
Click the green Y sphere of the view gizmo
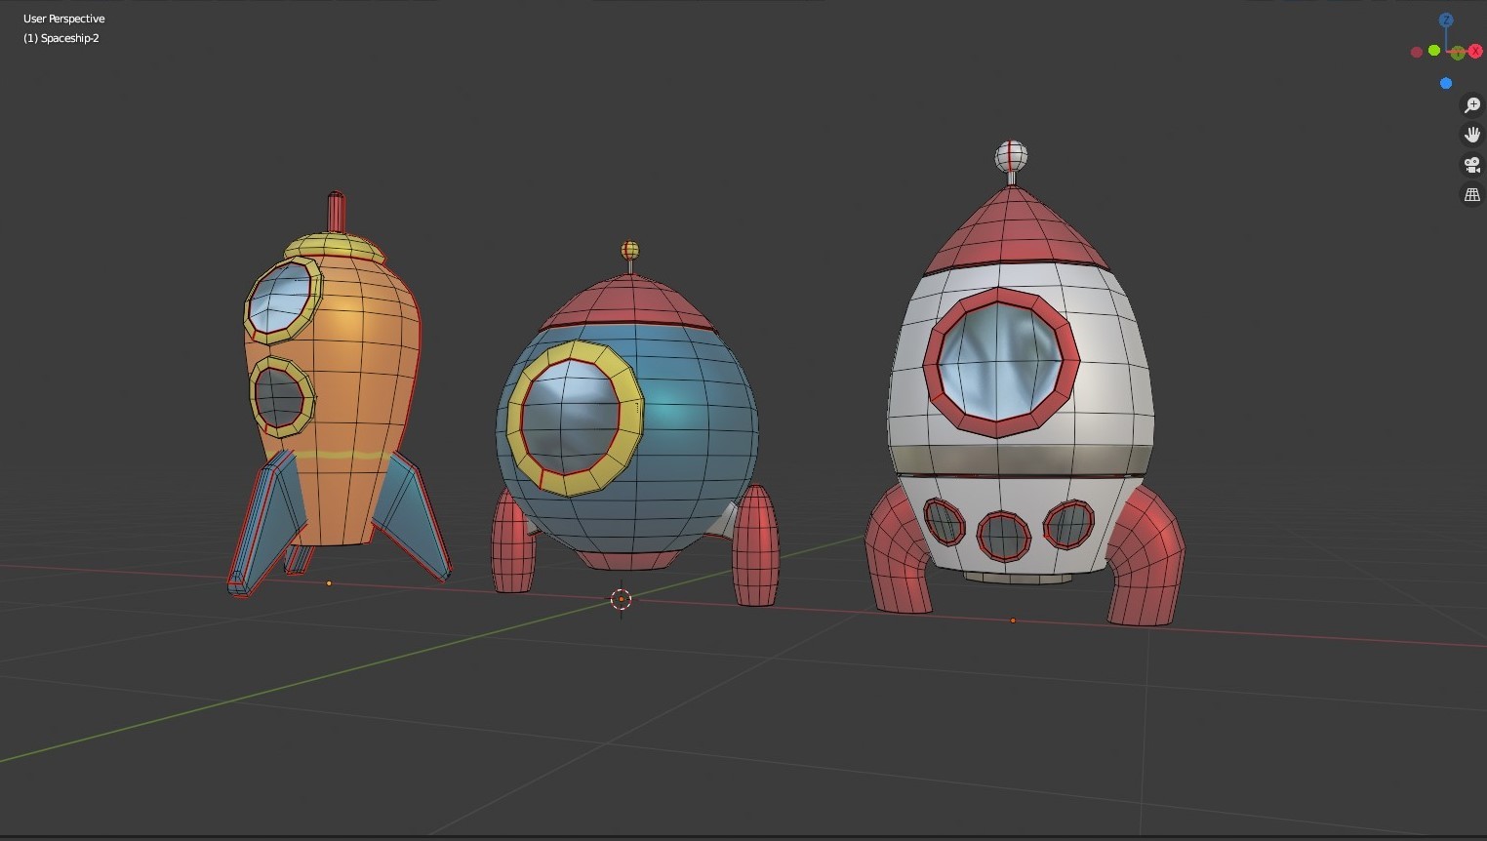coord(1433,51)
